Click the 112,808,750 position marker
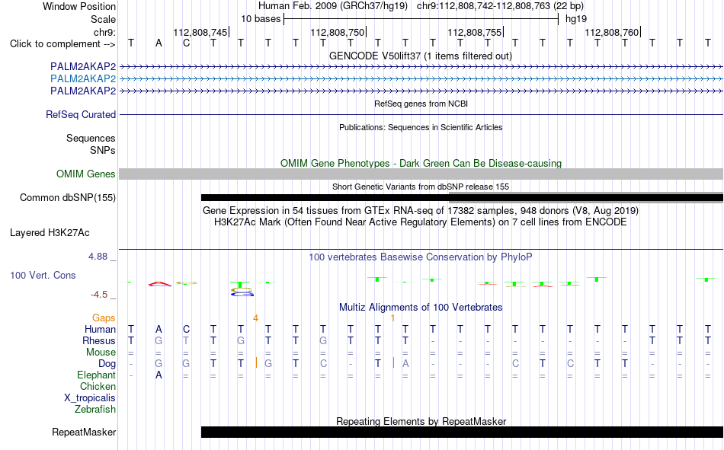Image resolution: width=724 pixels, height=450 pixels. pos(338,32)
